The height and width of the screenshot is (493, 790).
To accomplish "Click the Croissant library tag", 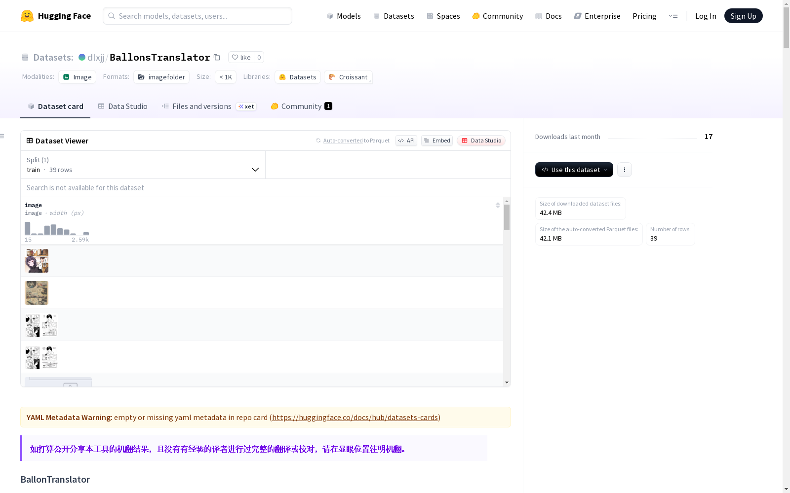I will point(348,77).
